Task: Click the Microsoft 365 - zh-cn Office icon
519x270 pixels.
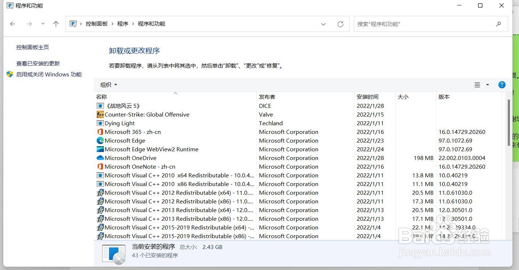Action: pos(100,132)
